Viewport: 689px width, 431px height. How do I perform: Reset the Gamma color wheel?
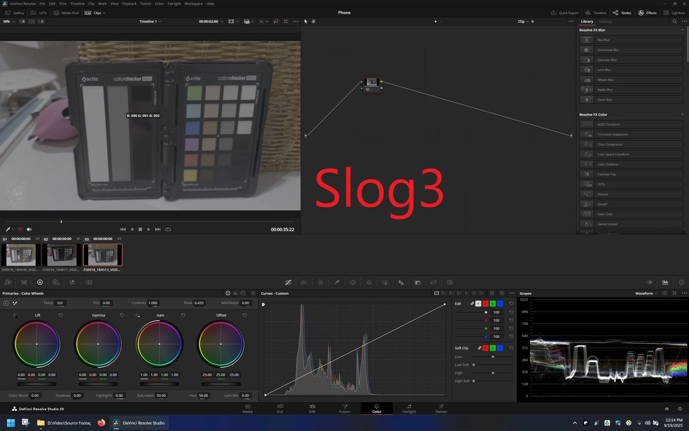(122, 315)
